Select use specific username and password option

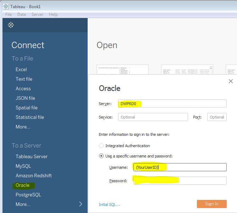pyautogui.click(x=101, y=156)
